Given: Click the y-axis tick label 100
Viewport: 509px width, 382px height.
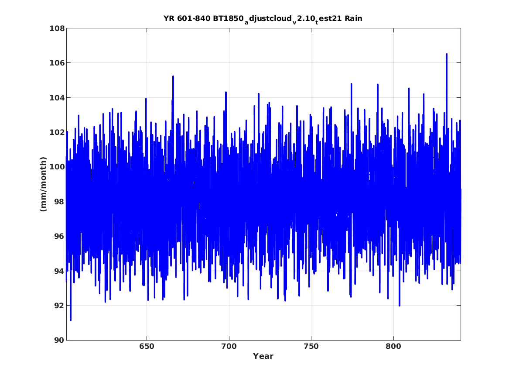Looking at the screenshot, I should 57,167.
